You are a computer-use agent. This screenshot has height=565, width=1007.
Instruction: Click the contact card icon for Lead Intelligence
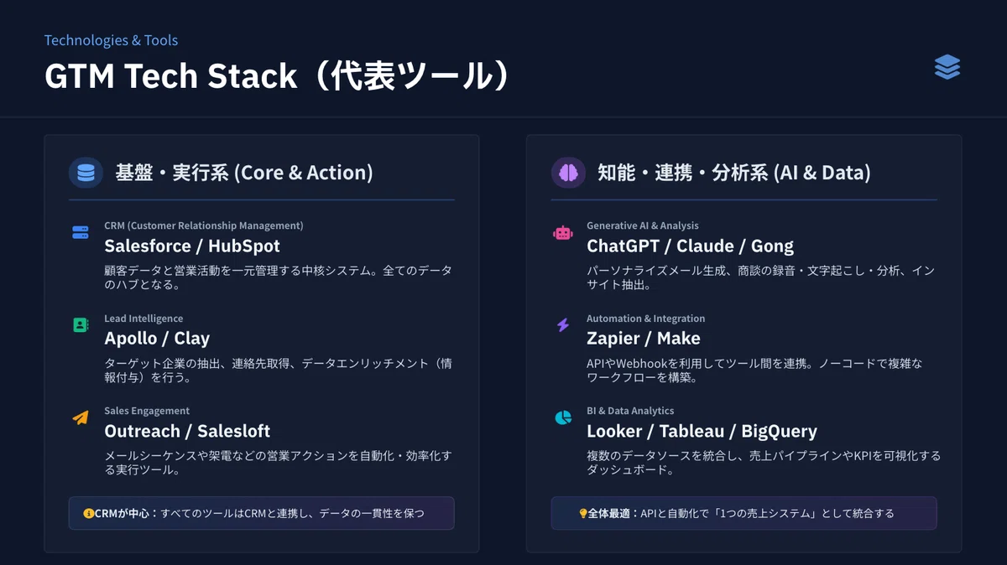coord(81,324)
